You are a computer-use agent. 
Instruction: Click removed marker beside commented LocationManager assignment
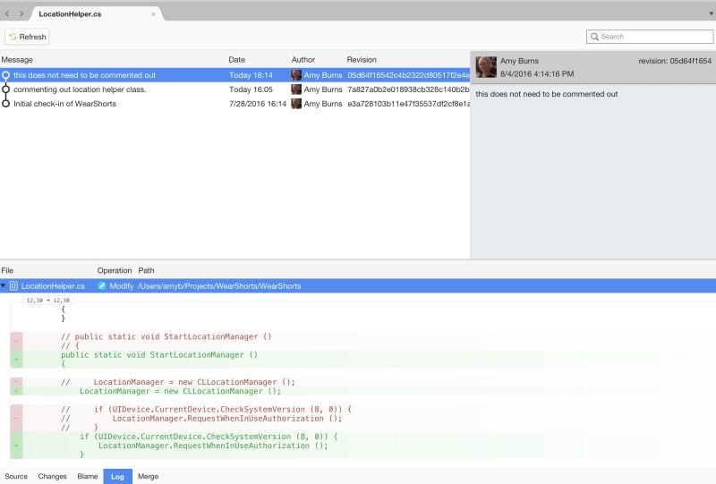[x=16, y=382]
